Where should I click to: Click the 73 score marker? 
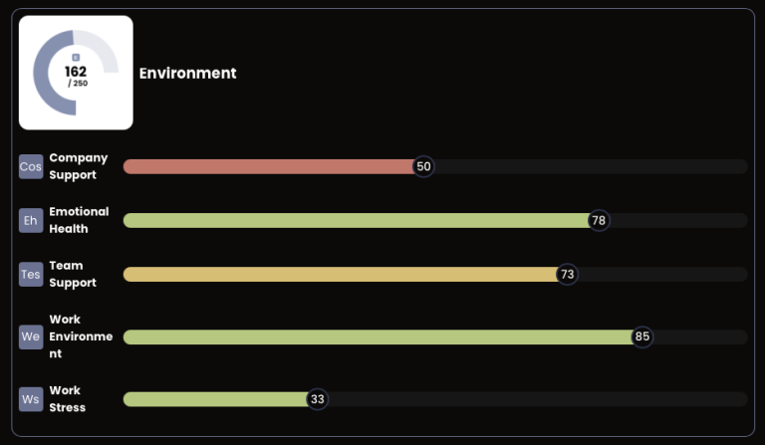click(x=567, y=274)
